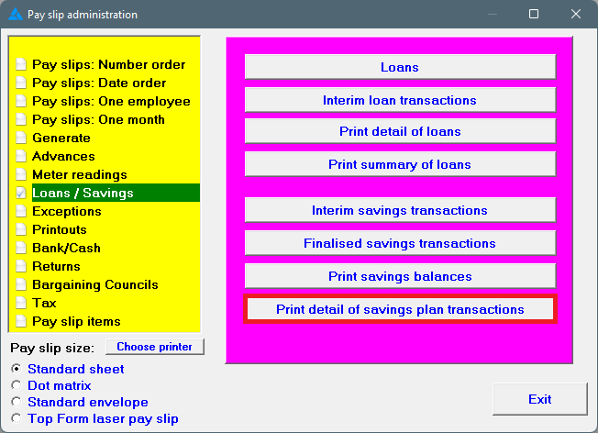598x433 pixels.
Task: Open the Returns list entry
Action: 57,266
